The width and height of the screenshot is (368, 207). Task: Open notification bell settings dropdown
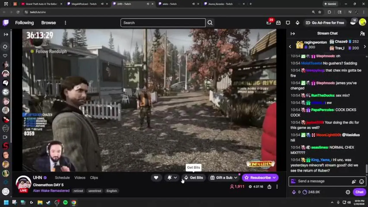point(172,178)
